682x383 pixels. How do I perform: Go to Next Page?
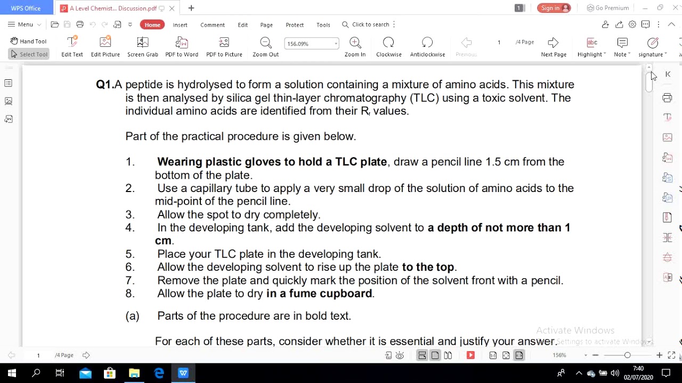click(554, 47)
